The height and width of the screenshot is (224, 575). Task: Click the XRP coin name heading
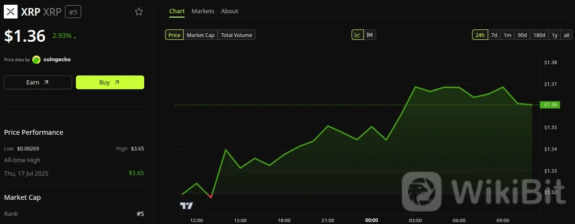click(x=31, y=12)
